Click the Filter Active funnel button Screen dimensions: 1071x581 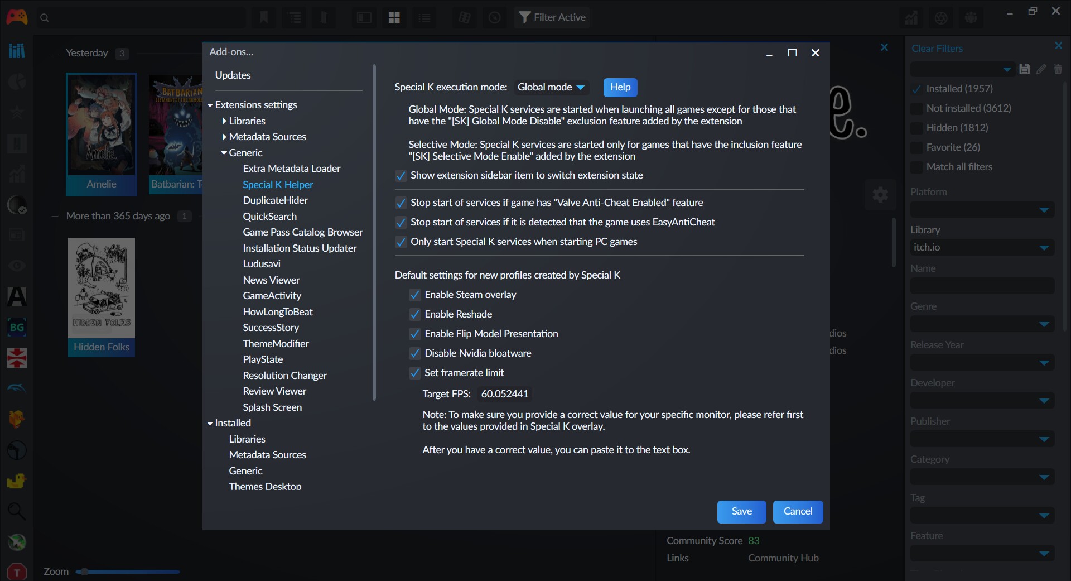coord(552,17)
